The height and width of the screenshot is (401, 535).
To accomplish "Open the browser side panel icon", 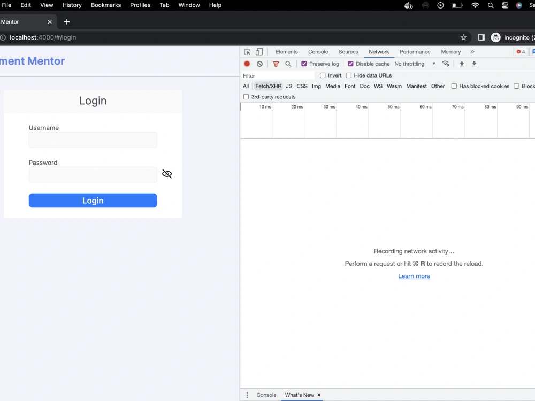I will pyautogui.click(x=481, y=37).
